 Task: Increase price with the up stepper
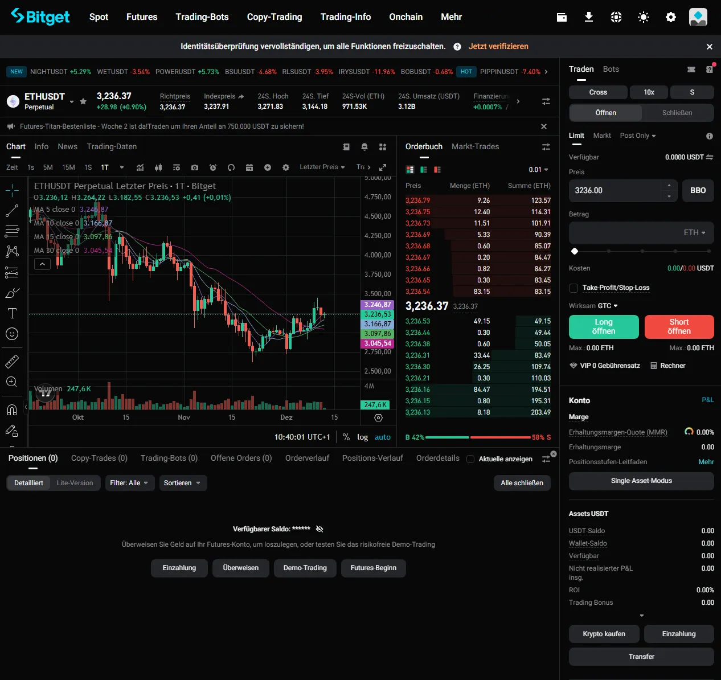669,186
